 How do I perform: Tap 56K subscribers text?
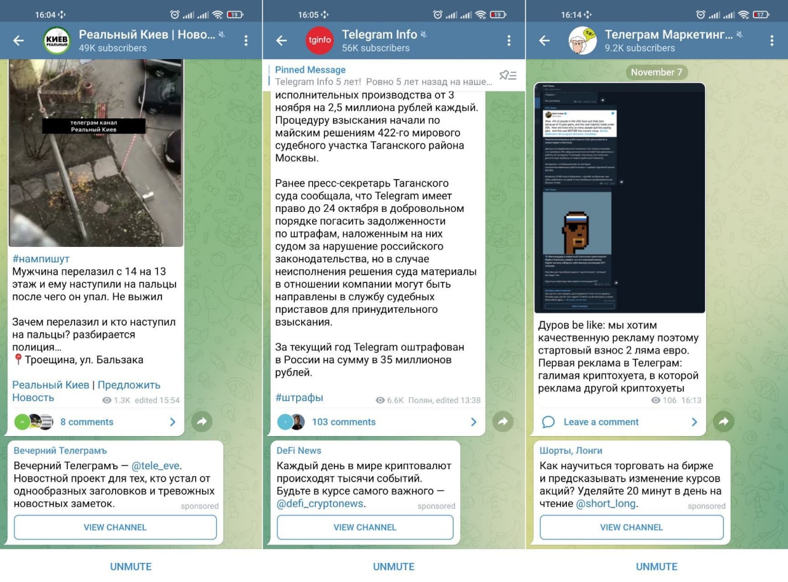376,48
